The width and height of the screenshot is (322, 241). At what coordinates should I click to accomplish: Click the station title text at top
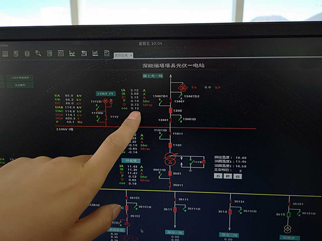coord(173,65)
